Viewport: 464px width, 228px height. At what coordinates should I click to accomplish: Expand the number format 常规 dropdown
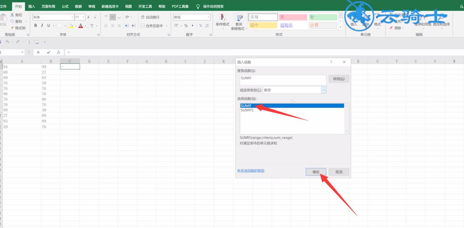209,17
